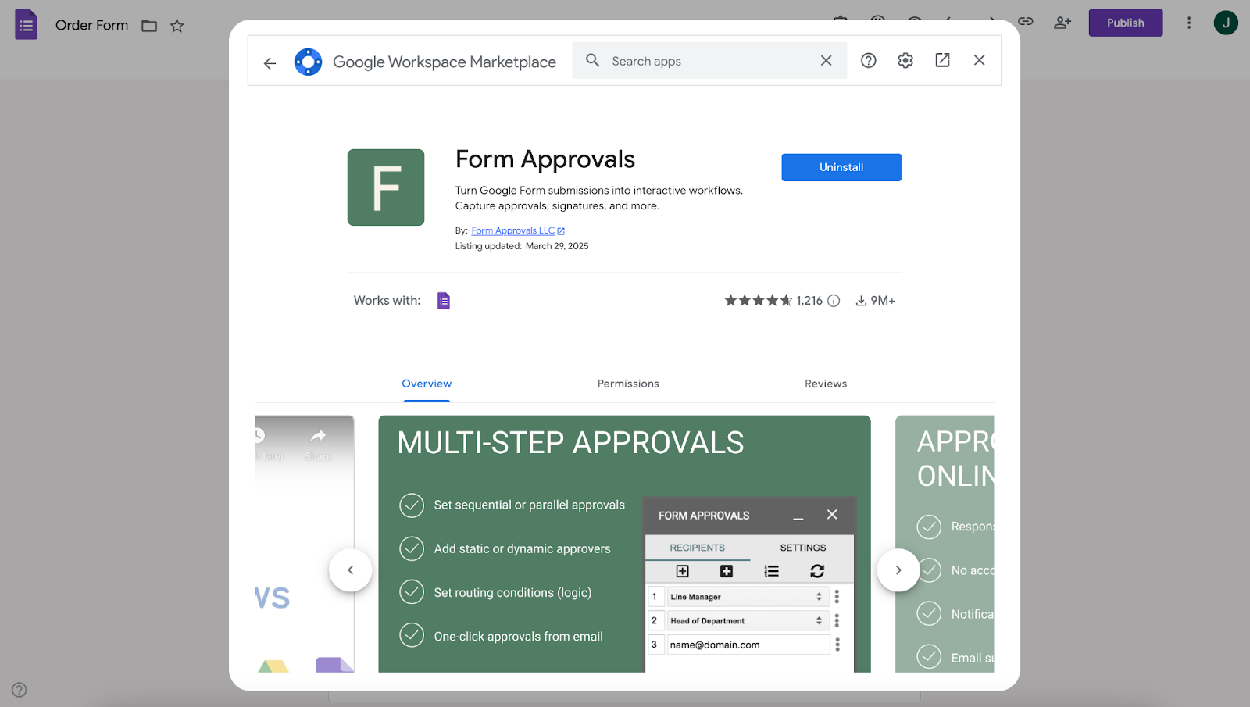Click the partially visible right screenshot
The height and width of the screenshot is (707, 1250).
coord(945,544)
